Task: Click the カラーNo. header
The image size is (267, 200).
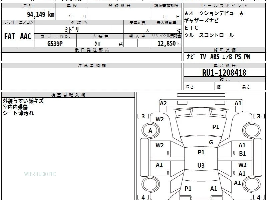Action: (x=55, y=36)
